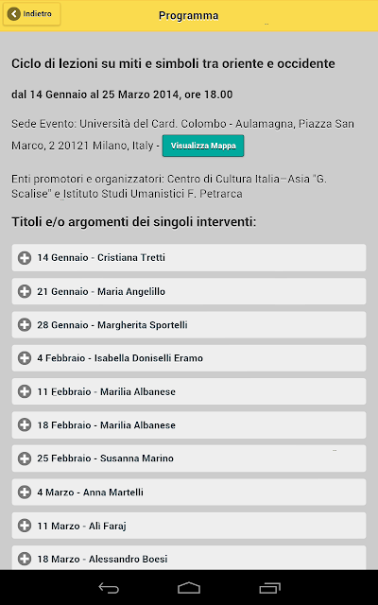Tap Android back navigation icon
Screen dimensions: 378x605
[x=109, y=588]
